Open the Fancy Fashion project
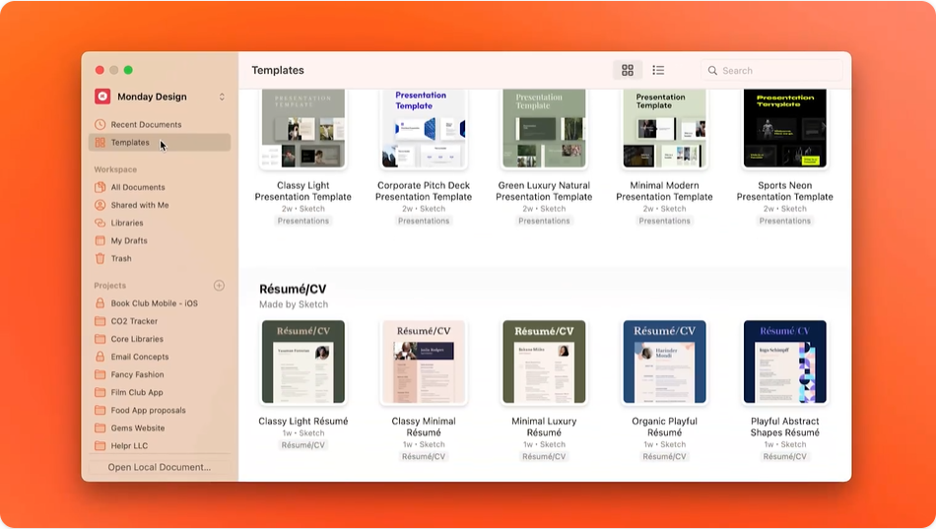Image resolution: width=936 pixels, height=529 pixels. click(x=160, y=375)
